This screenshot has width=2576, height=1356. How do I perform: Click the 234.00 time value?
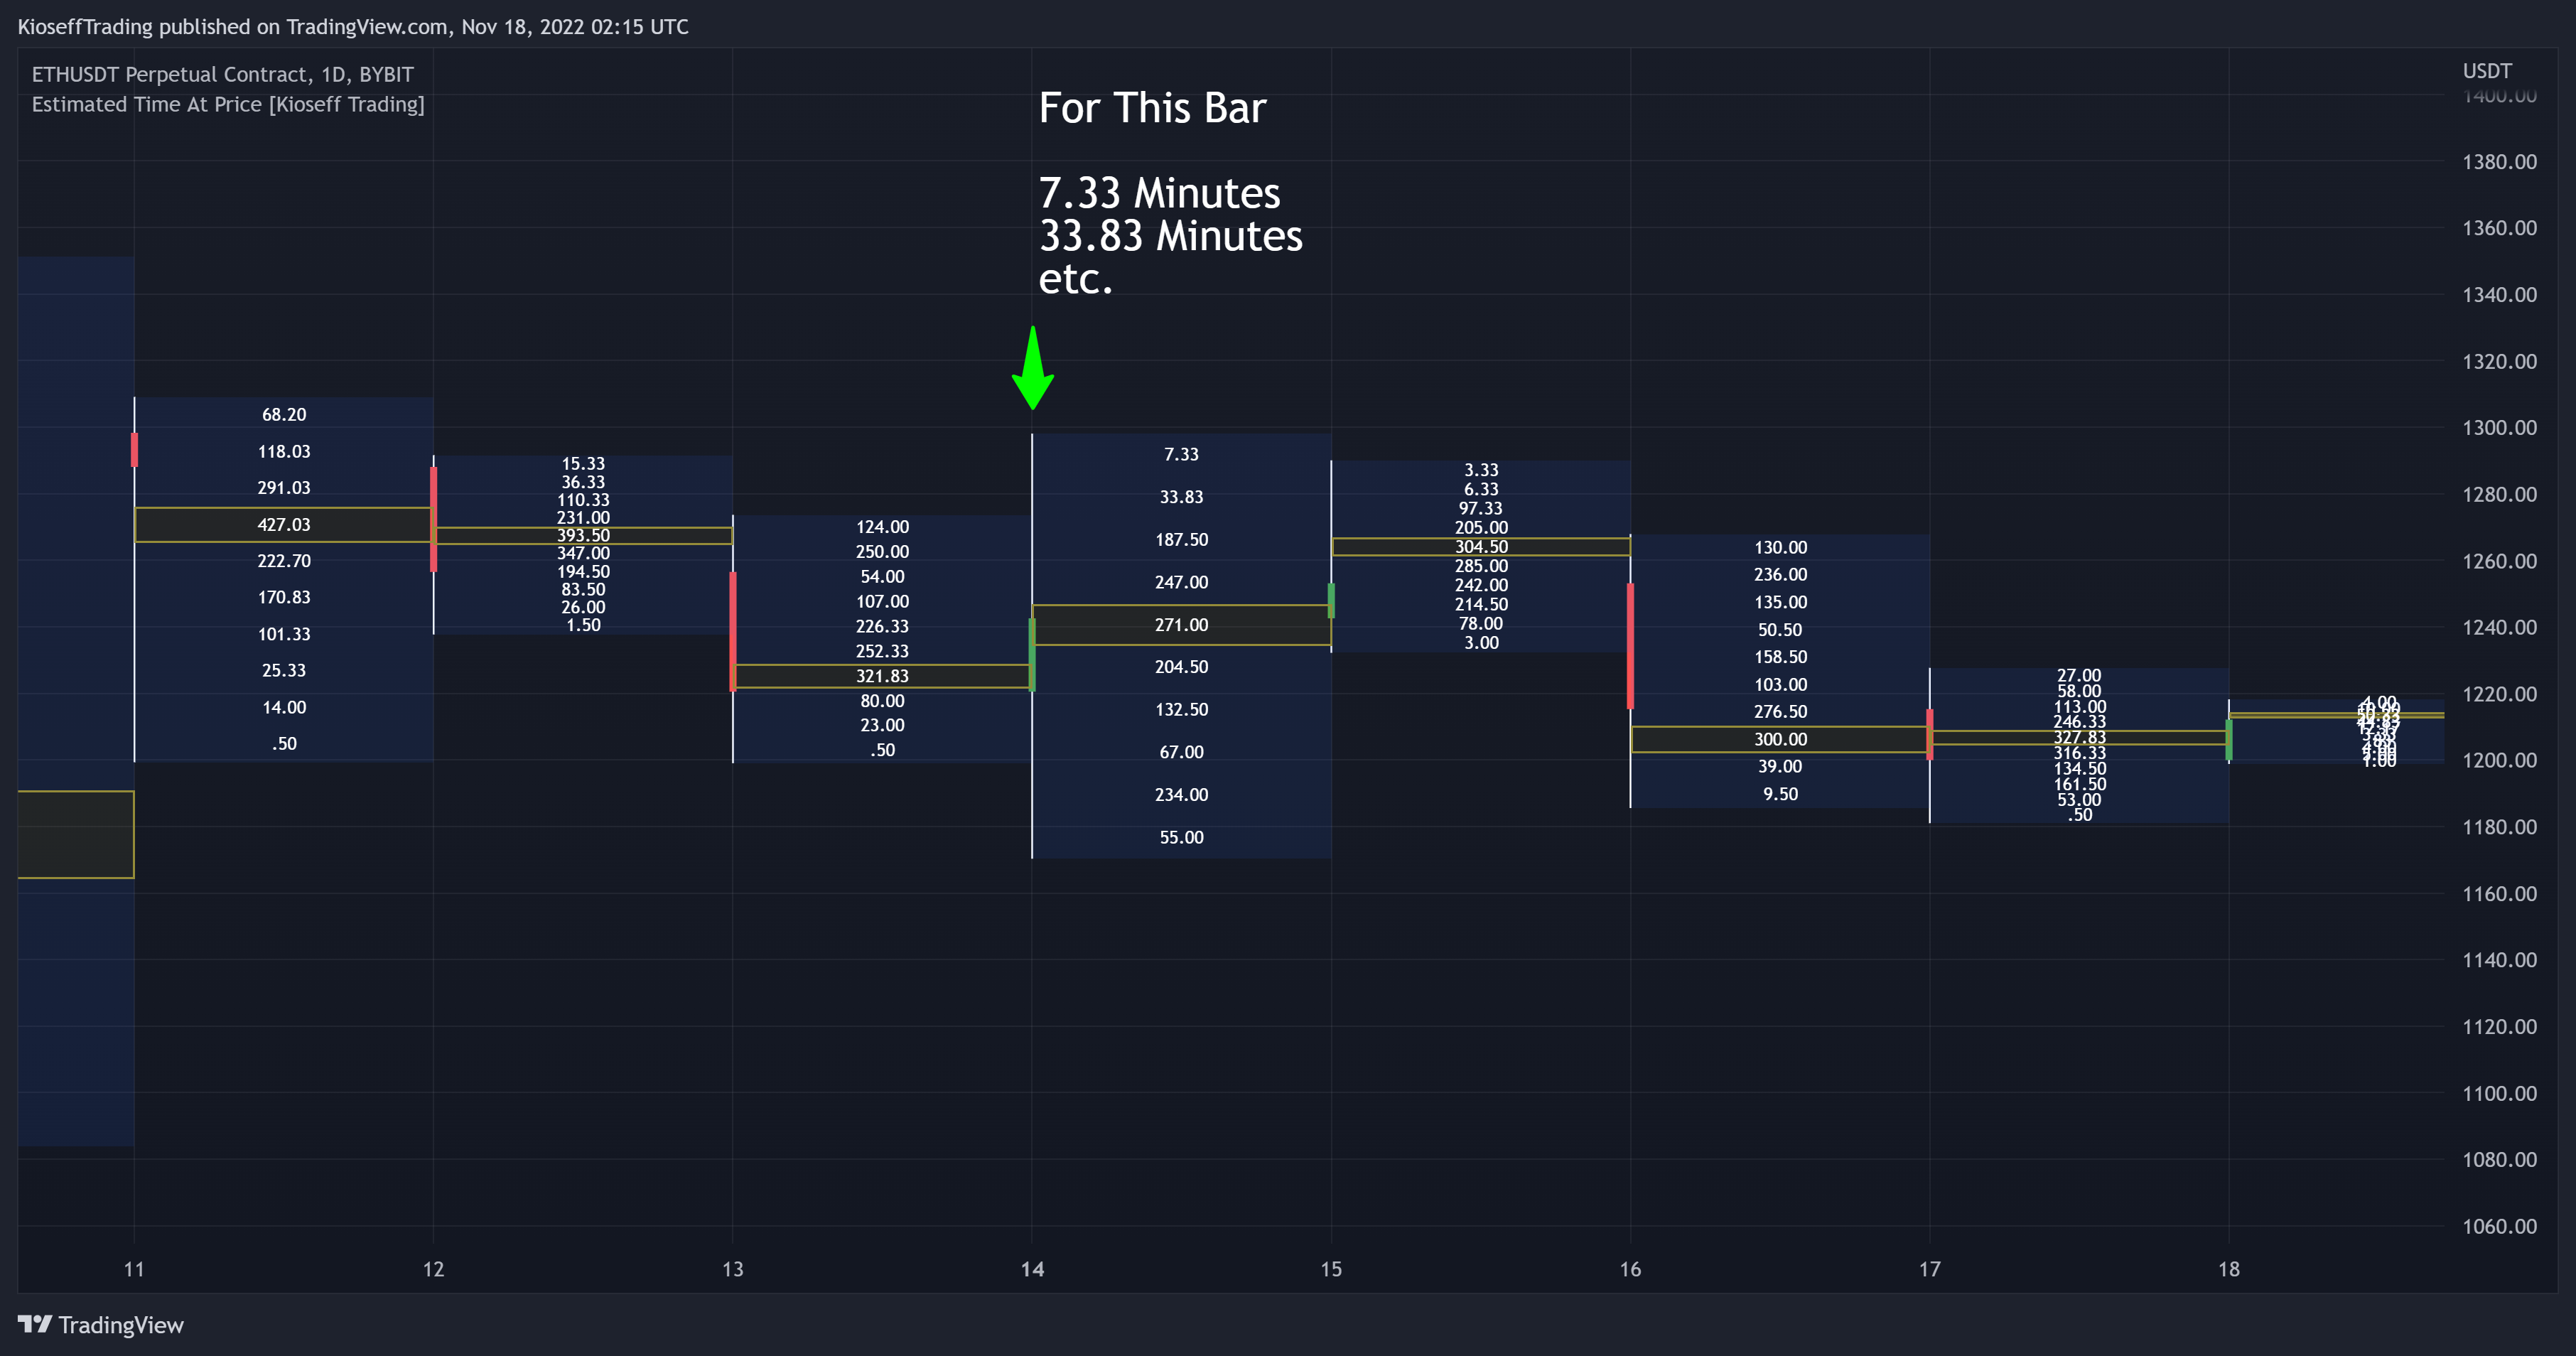1182,795
